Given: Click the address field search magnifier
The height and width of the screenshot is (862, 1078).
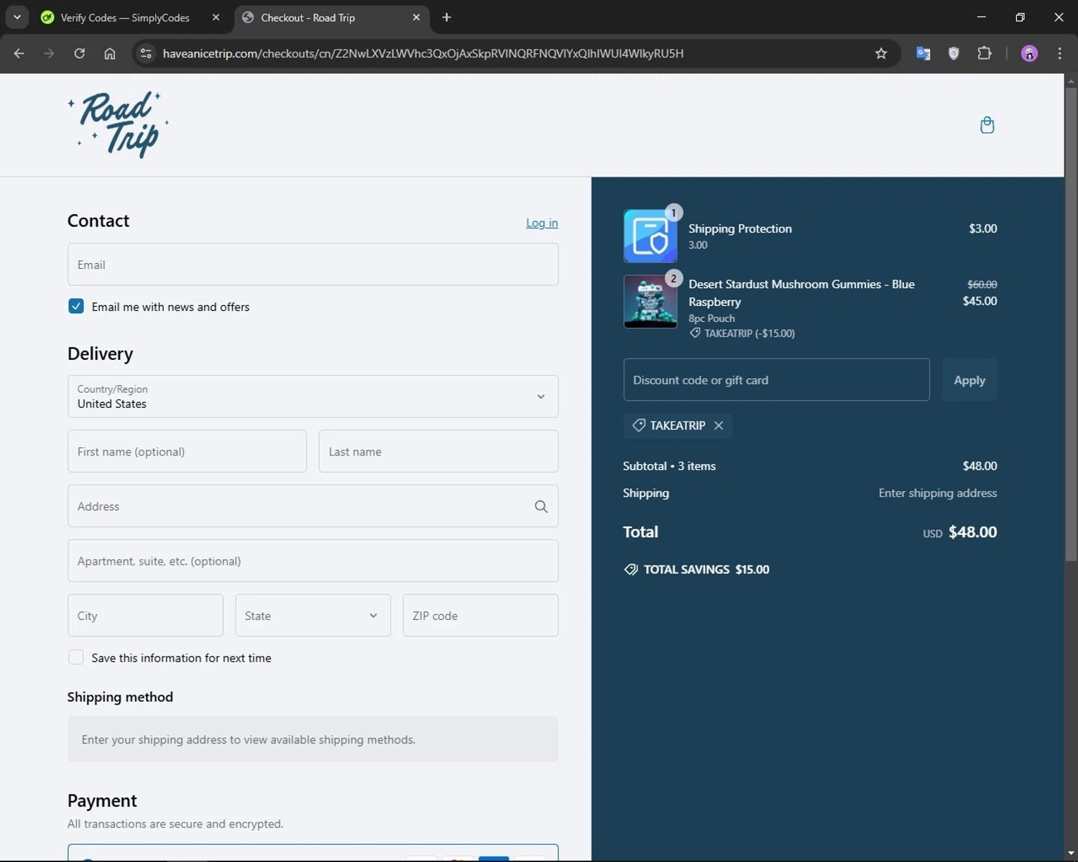Looking at the screenshot, I should pyautogui.click(x=541, y=506).
